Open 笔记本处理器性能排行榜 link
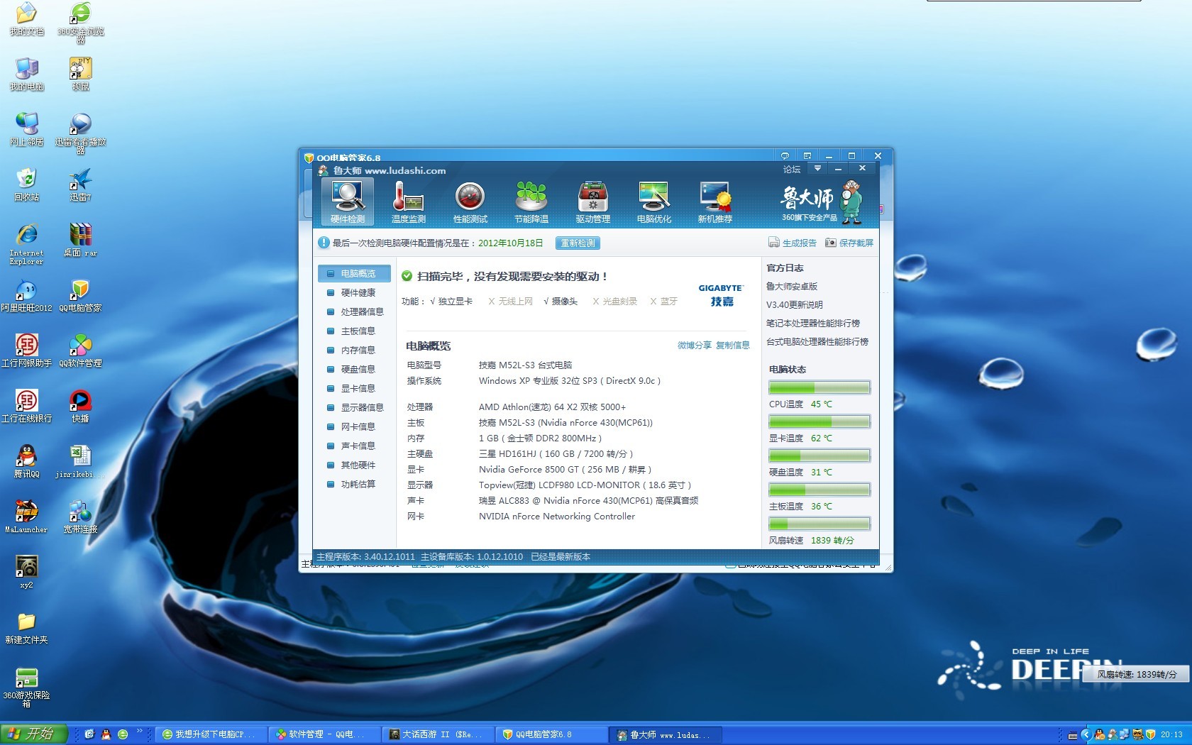Viewport: 1192px width, 745px height. pyautogui.click(x=813, y=324)
